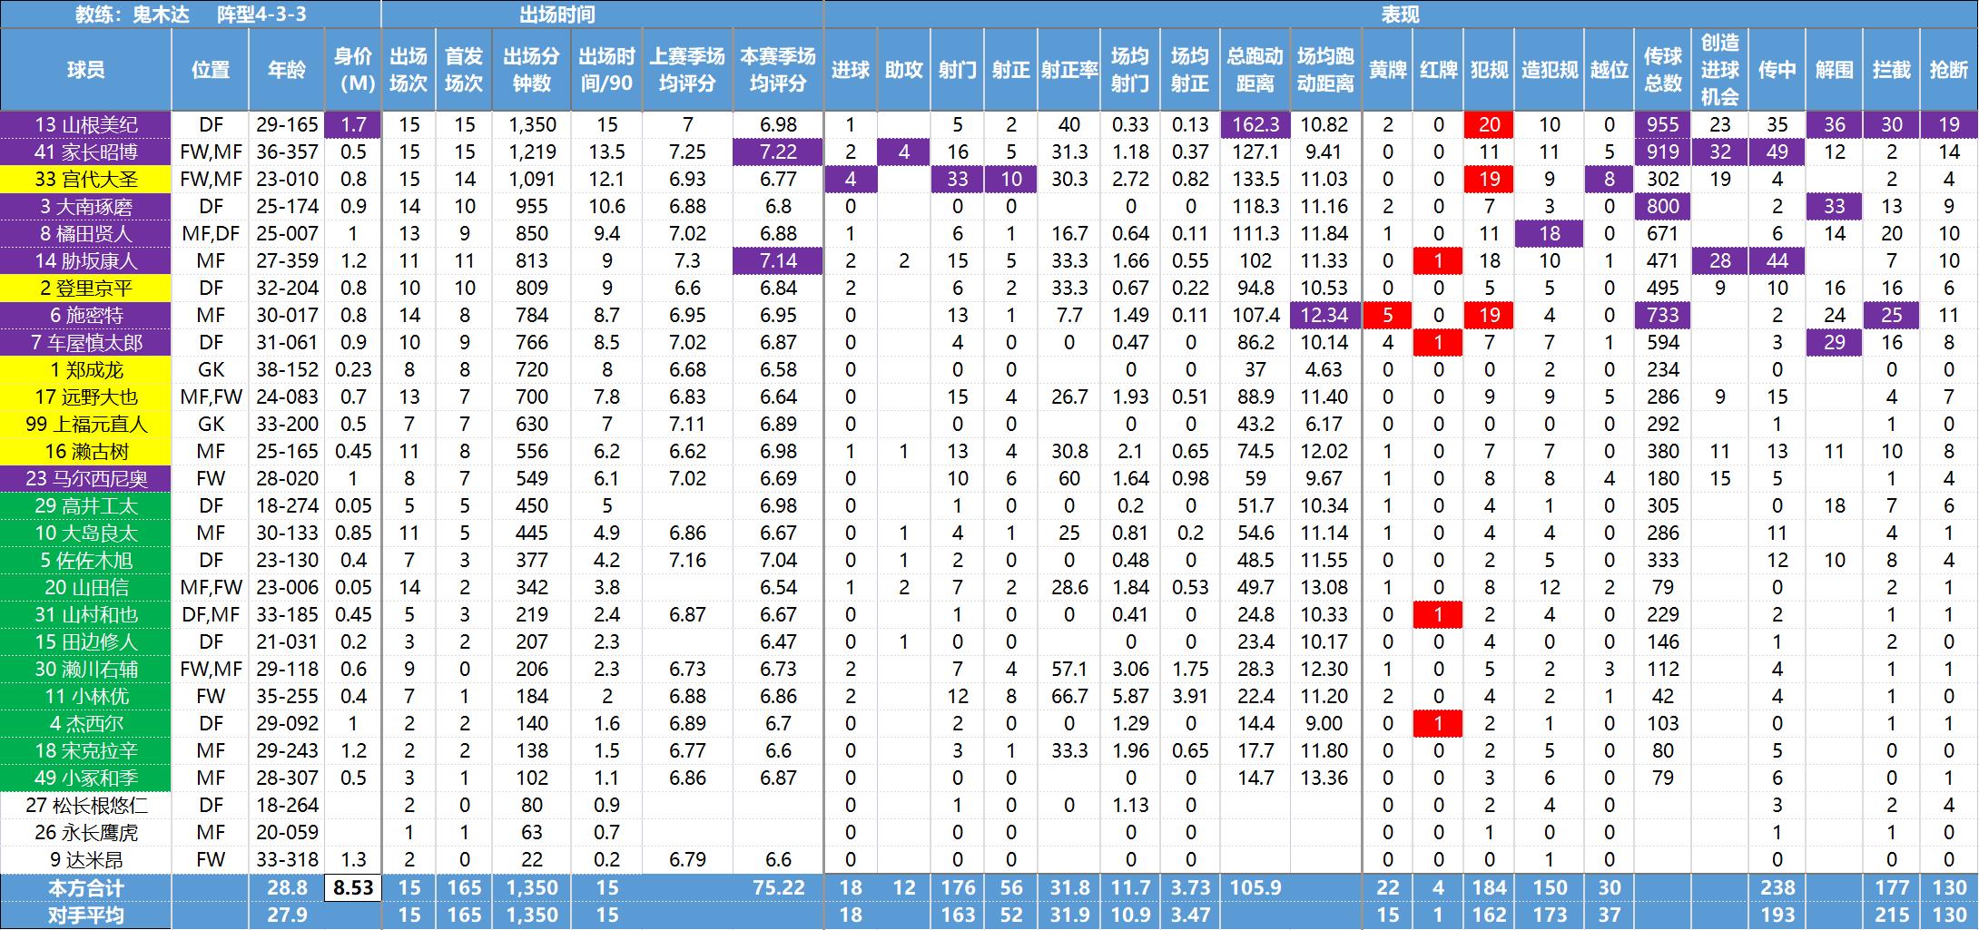Select the 首发场次 column header
The width and height of the screenshot is (1979, 930).
(464, 70)
